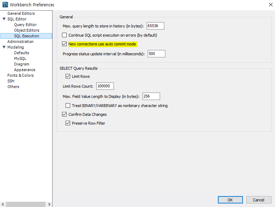This screenshot has width=275, height=207.
Task: Close the Workbench Preferences dialog
Action: tap(271, 5)
